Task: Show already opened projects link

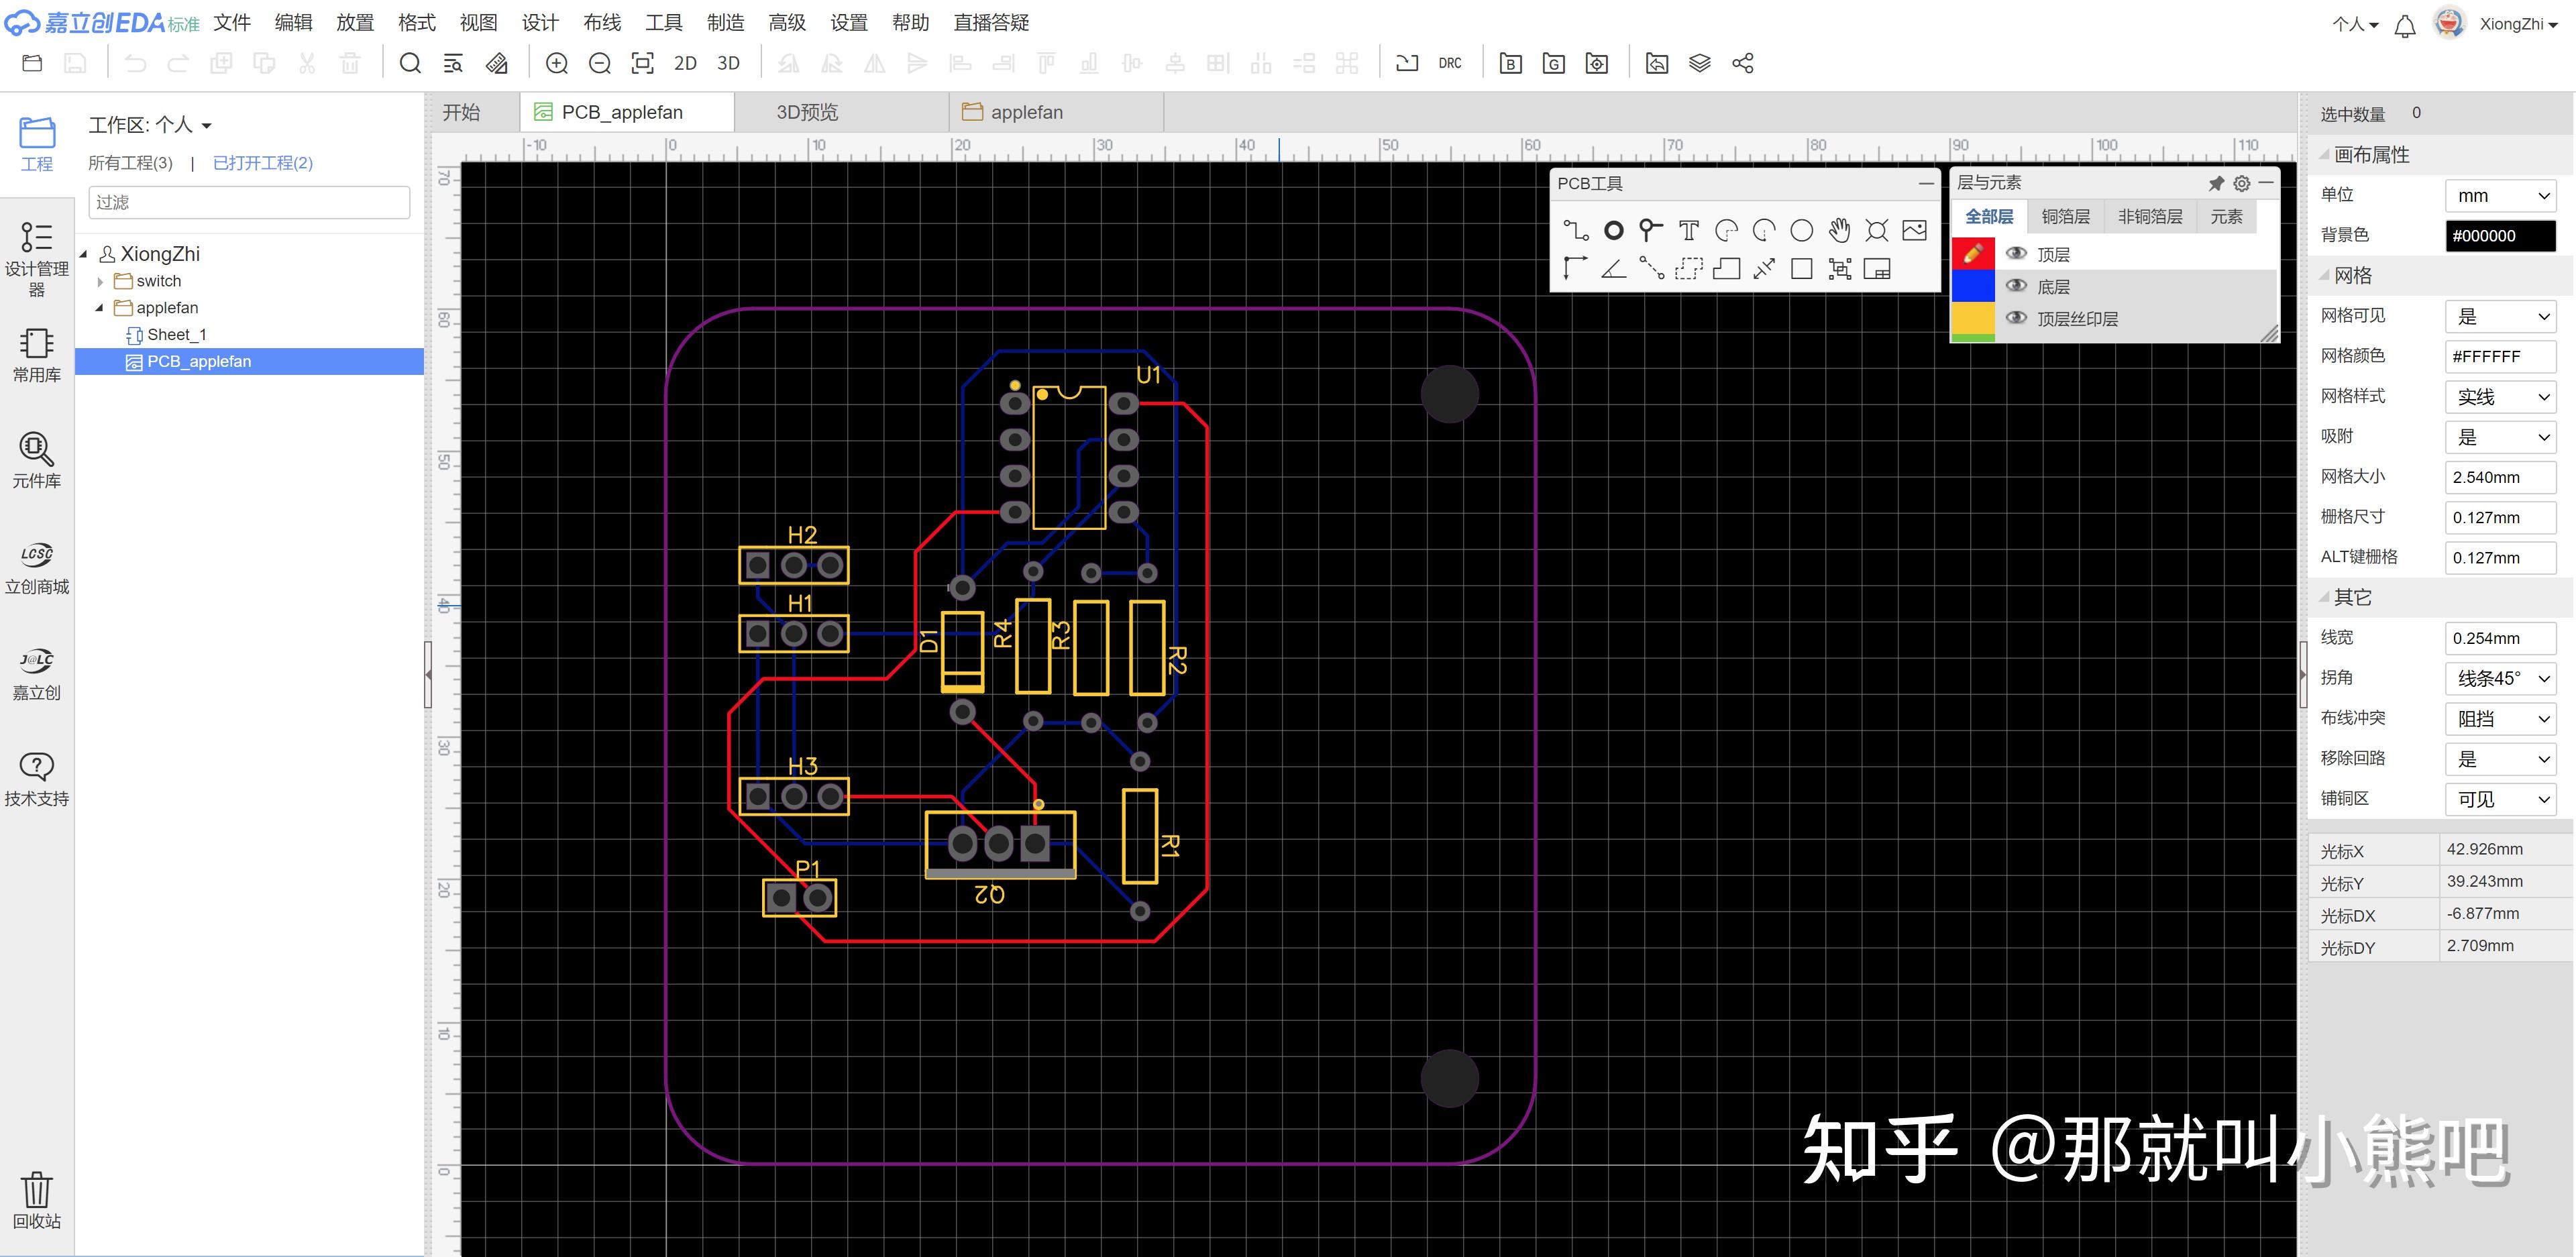Action: point(263,163)
